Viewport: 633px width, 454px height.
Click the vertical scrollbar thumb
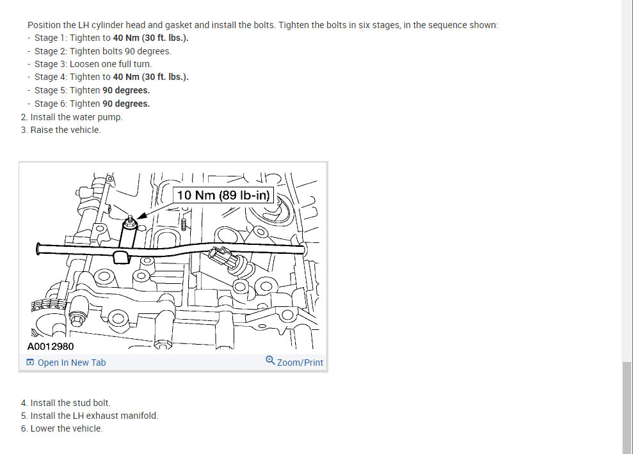pos(627,407)
